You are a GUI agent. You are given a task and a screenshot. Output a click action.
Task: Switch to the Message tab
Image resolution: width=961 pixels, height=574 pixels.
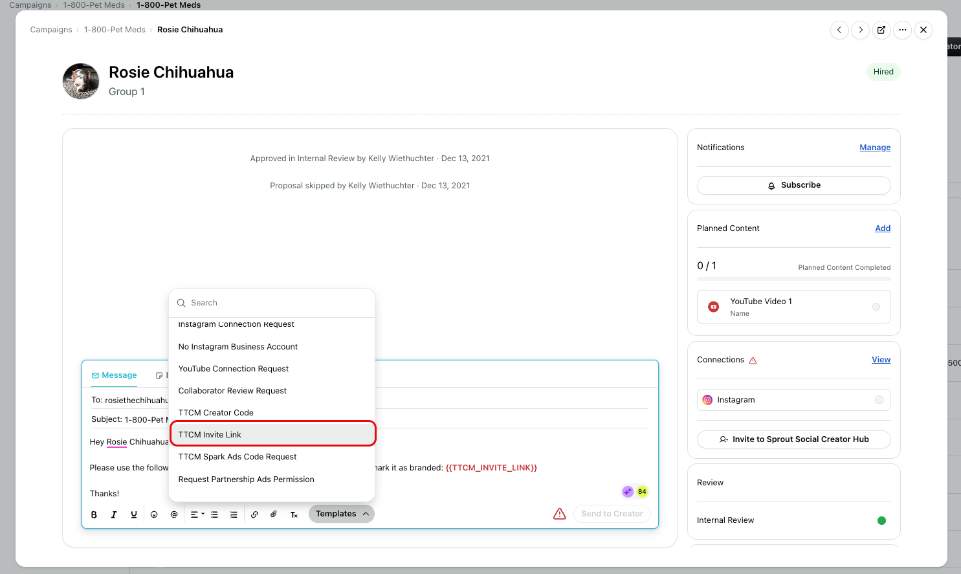pos(114,375)
